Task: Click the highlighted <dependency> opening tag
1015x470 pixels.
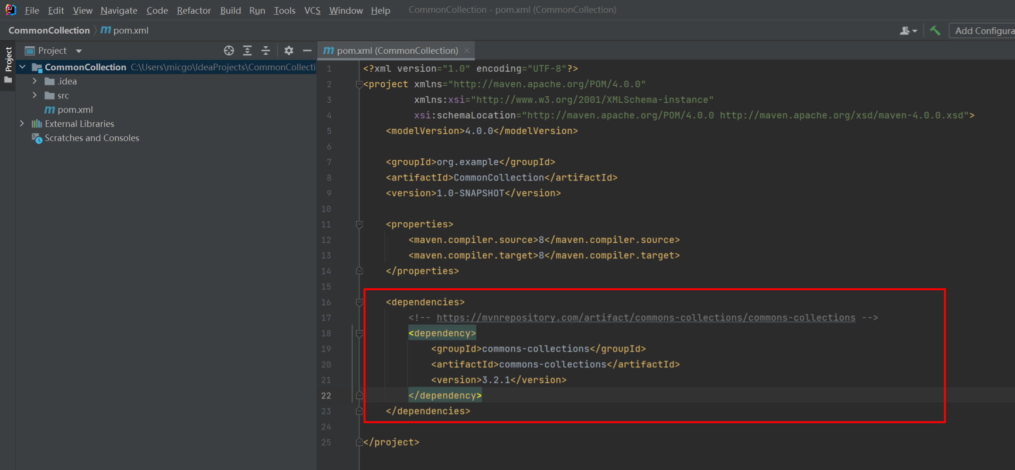Action: click(442, 333)
